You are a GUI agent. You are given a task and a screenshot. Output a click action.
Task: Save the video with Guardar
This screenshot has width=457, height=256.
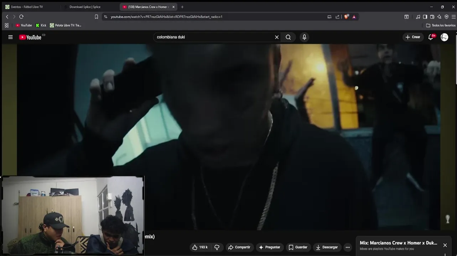[298, 247]
